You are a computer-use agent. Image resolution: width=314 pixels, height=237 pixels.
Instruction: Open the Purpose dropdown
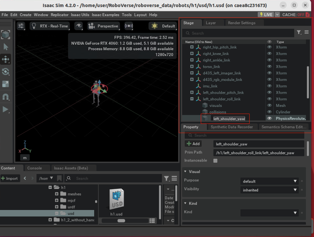point(269,181)
